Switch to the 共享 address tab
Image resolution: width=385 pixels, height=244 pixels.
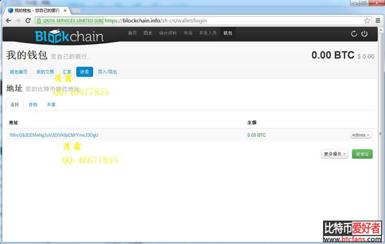(51, 105)
